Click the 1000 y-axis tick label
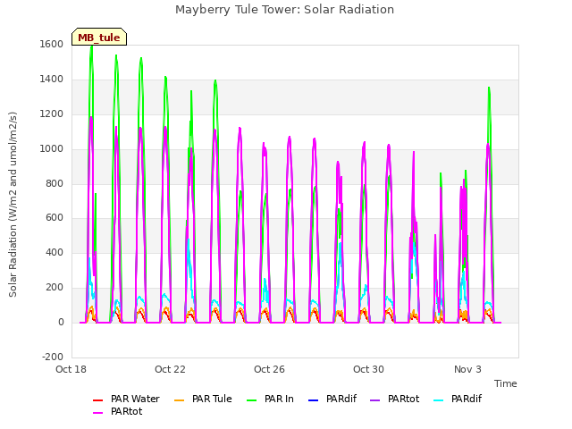This screenshot has width=572, height=429. point(52,148)
